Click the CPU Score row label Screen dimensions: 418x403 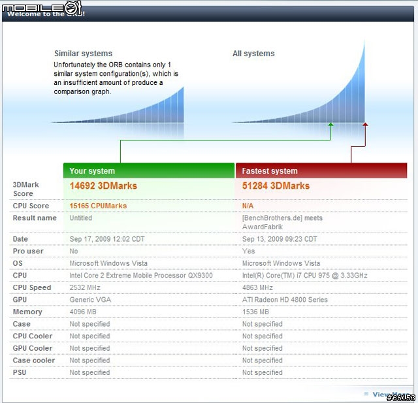point(31,206)
